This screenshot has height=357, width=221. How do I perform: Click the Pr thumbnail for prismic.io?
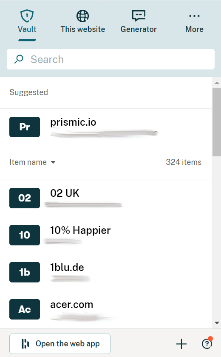tap(25, 127)
